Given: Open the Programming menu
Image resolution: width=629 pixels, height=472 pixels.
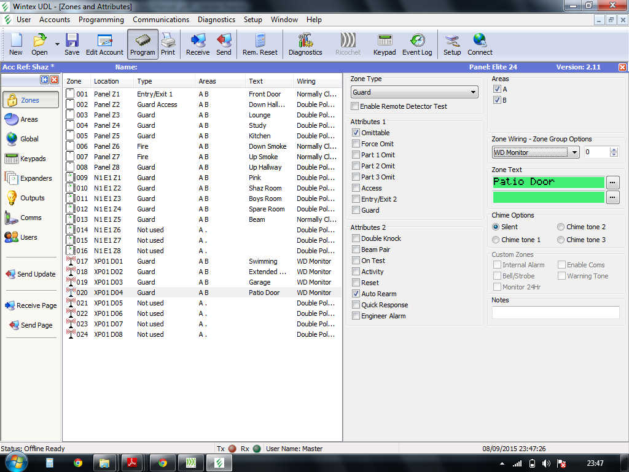Looking at the screenshot, I should click(101, 19).
